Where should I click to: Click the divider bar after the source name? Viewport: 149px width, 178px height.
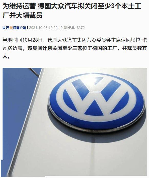(28, 28)
